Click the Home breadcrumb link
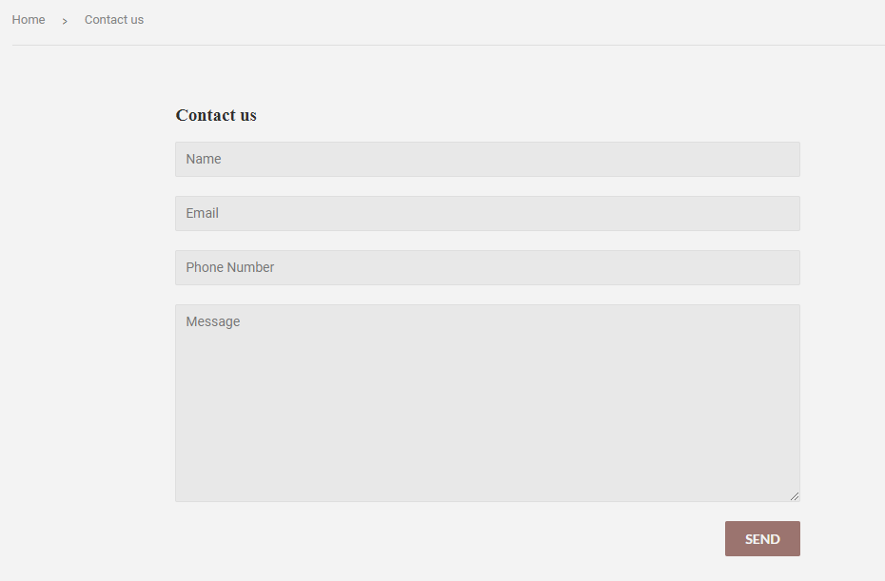Viewport: 885px width, 581px height. [x=29, y=20]
